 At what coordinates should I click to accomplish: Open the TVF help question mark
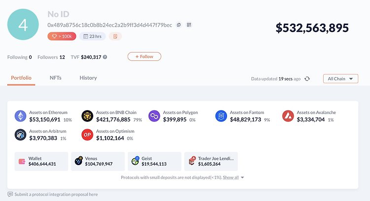coord(105,57)
